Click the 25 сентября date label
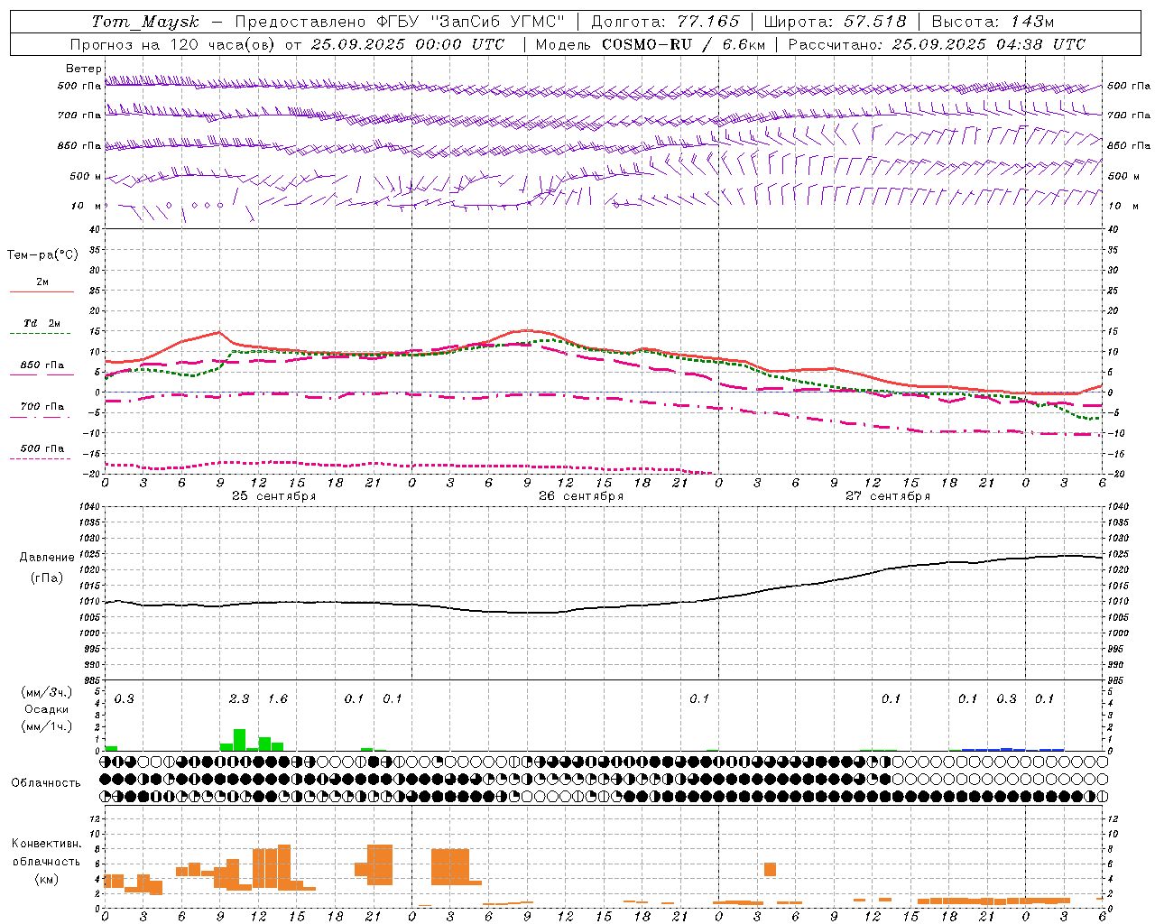Screen dimensions: 1155x924 click(x=274, y=496)
